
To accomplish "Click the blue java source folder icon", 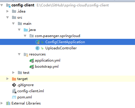I will click(26, 30).
